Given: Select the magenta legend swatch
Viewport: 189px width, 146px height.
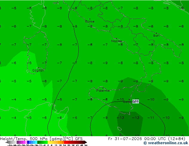Looking at the screenshot, I should click(x=24, y=142).
